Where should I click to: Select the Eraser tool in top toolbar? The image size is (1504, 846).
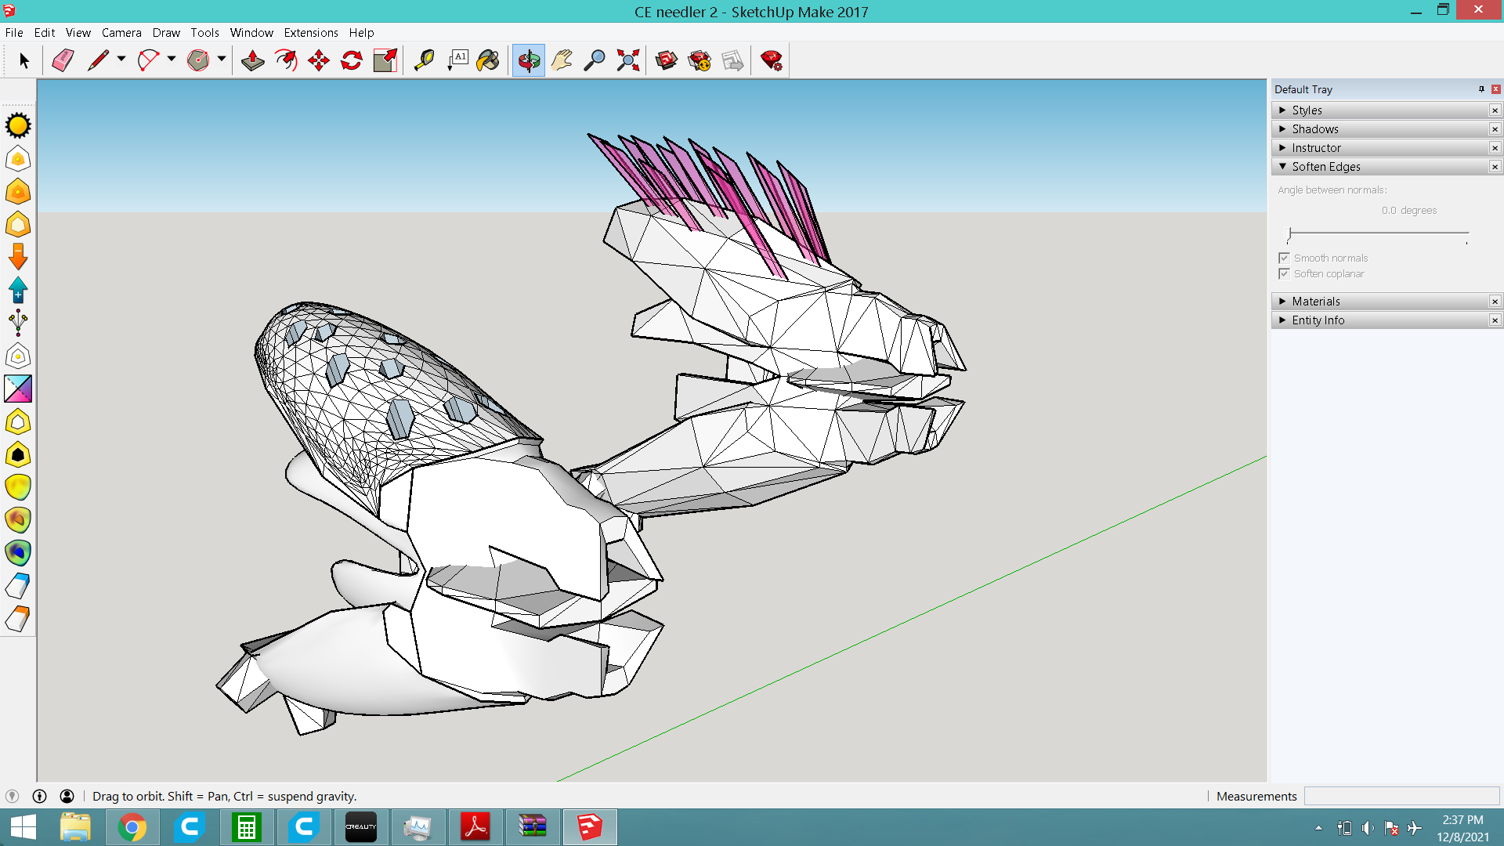(x=63, y=60)
